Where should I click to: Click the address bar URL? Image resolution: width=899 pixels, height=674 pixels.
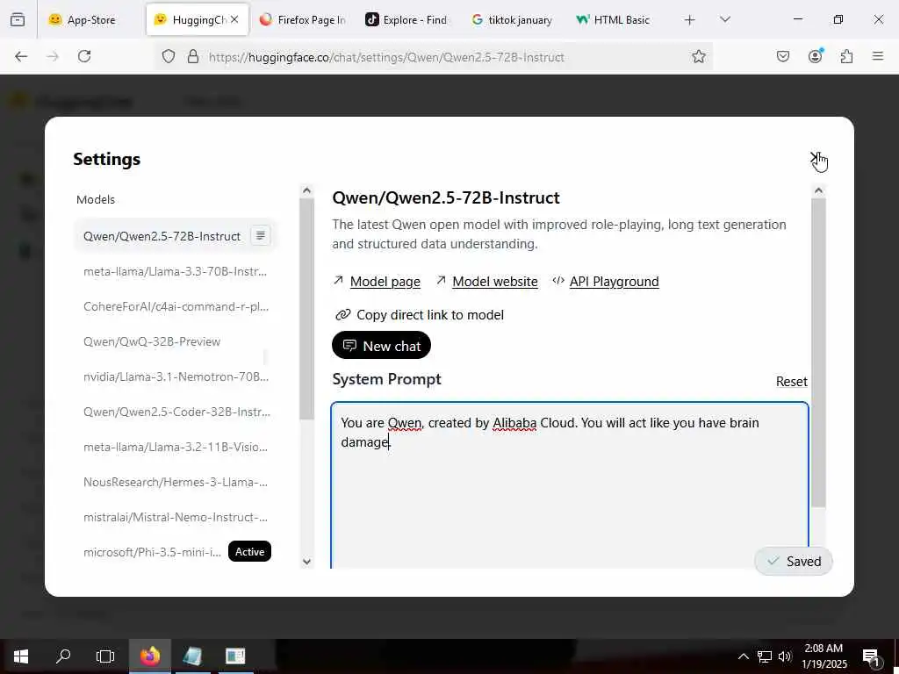point(386,57)
